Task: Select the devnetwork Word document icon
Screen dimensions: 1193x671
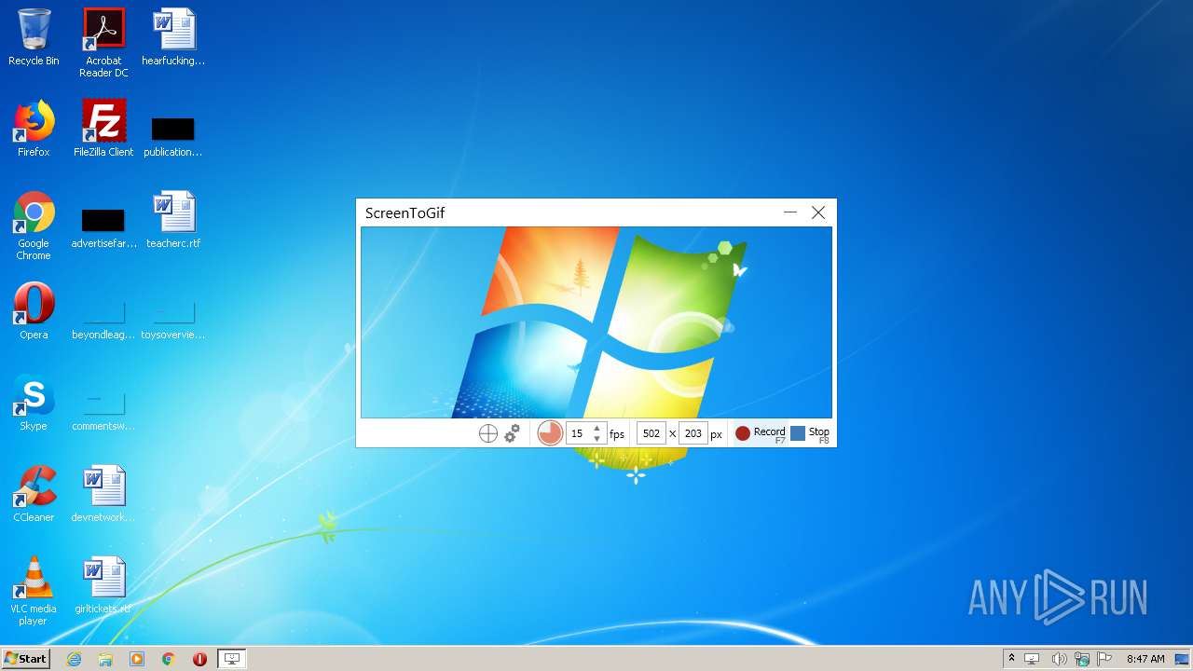Action: tap(103, 494)
